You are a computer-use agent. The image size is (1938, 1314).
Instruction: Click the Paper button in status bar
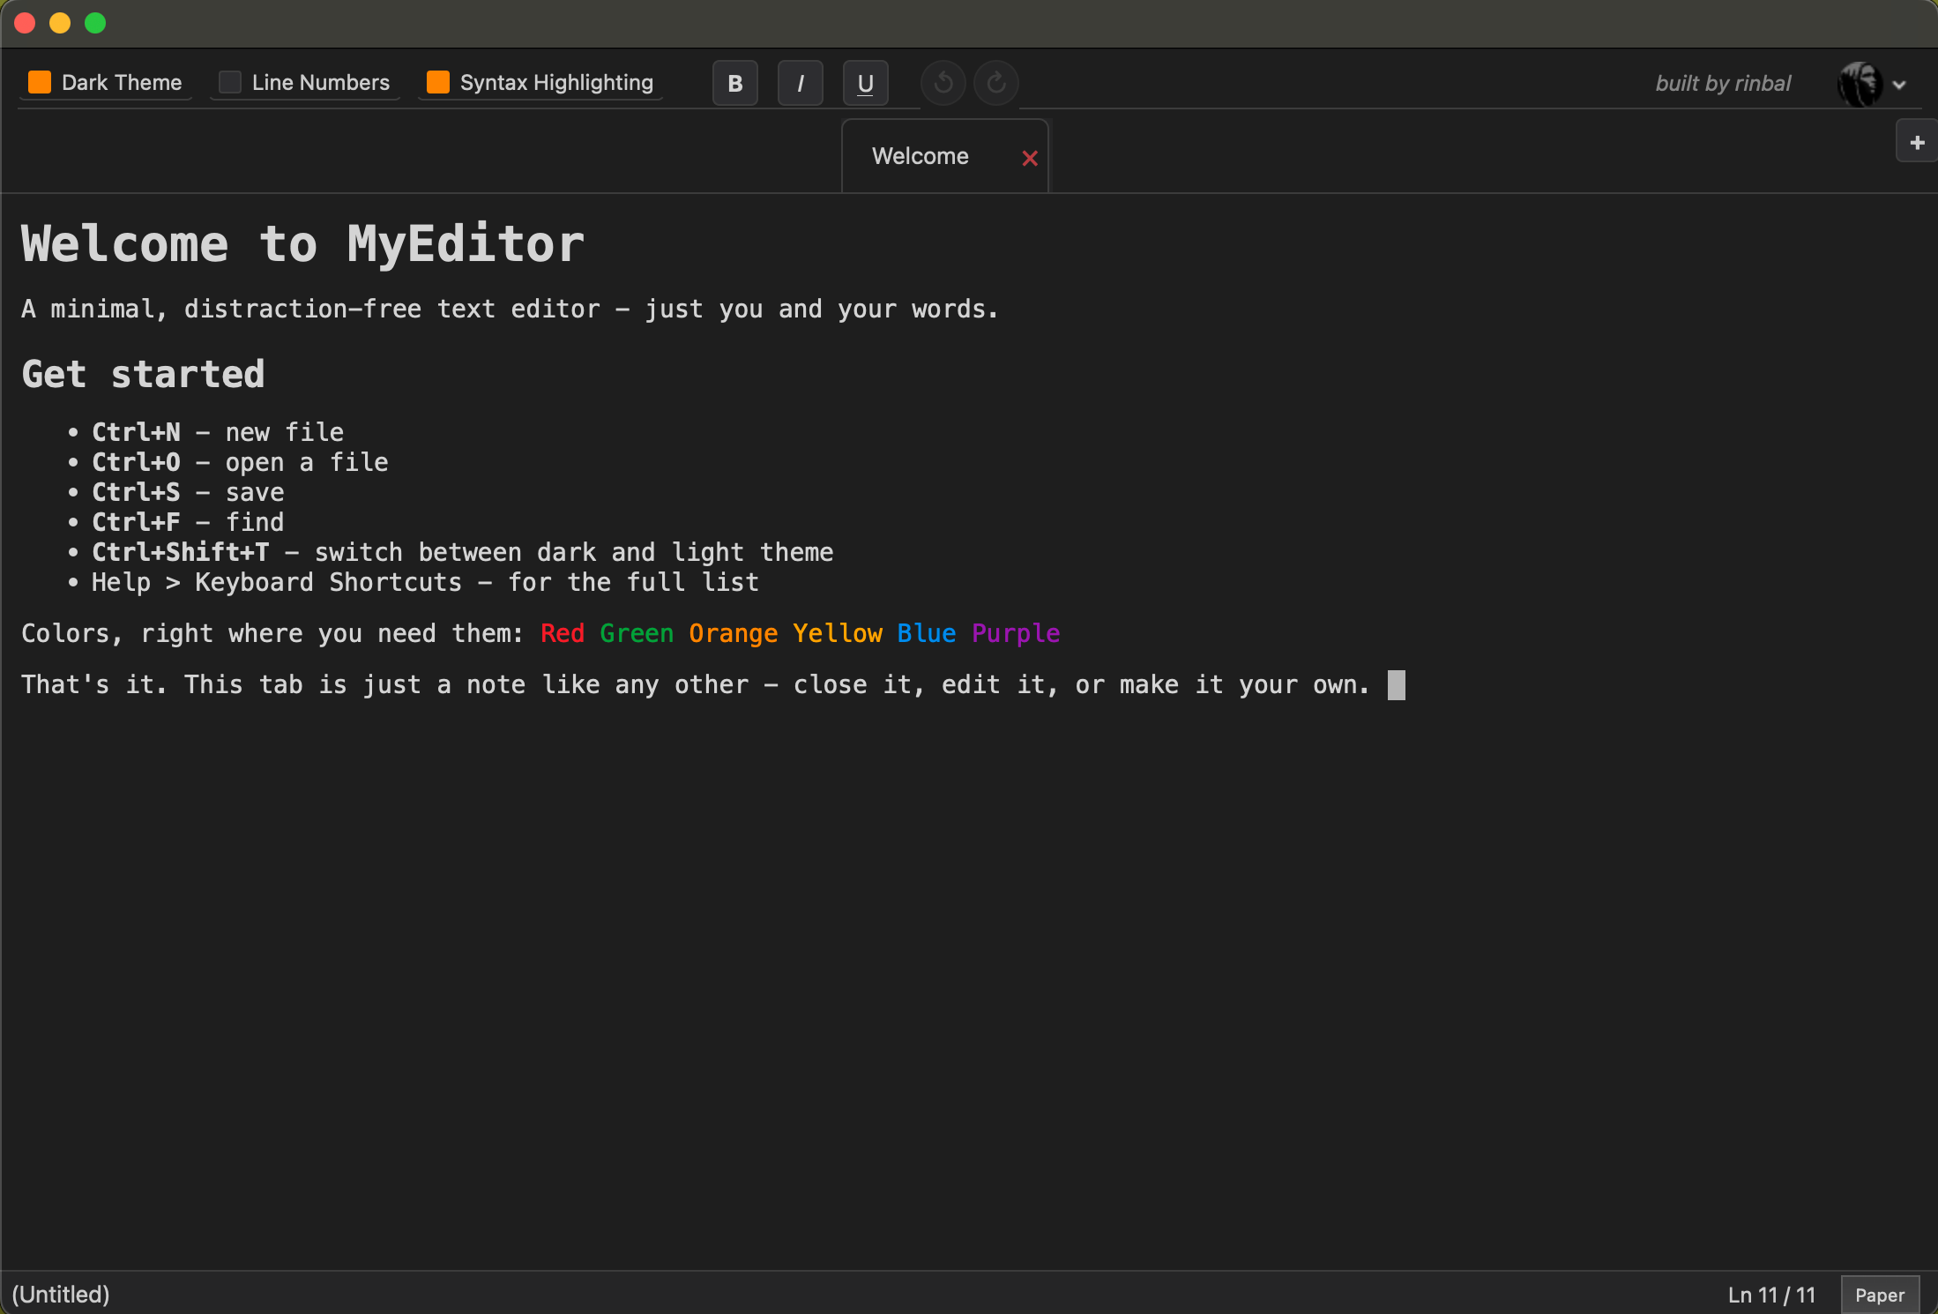pyautogui.click(x=1880, y=1295)
